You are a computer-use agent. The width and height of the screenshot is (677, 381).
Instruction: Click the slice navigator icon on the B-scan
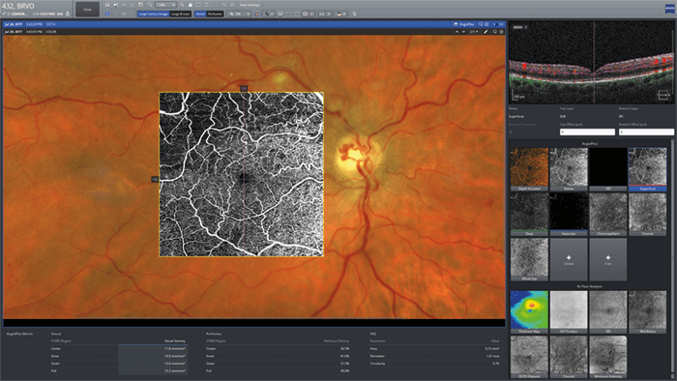click(662, 95)
